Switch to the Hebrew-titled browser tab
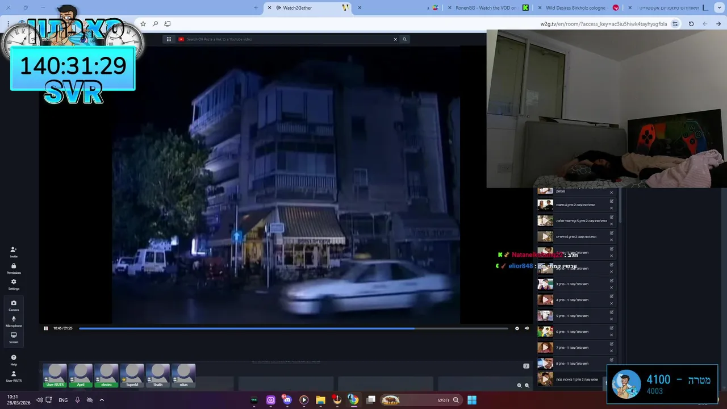Screen dimensions: 727x409 point(669,7)
